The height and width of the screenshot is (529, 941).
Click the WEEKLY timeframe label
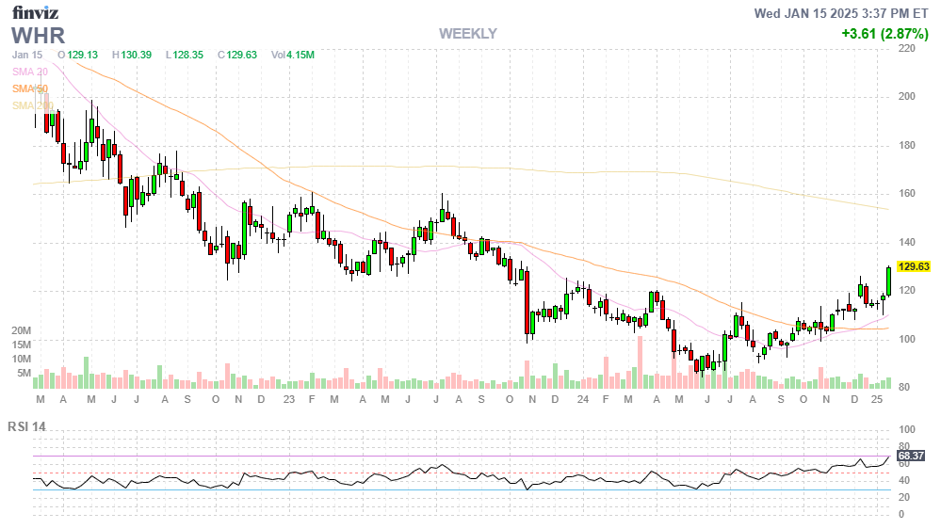pyautogui.click(x=467, y=34)
